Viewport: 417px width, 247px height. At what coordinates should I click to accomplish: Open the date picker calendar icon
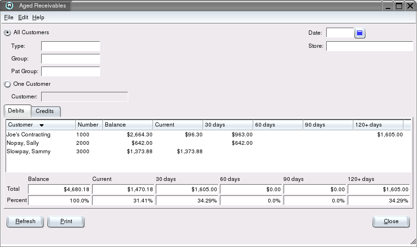[359, 33]
